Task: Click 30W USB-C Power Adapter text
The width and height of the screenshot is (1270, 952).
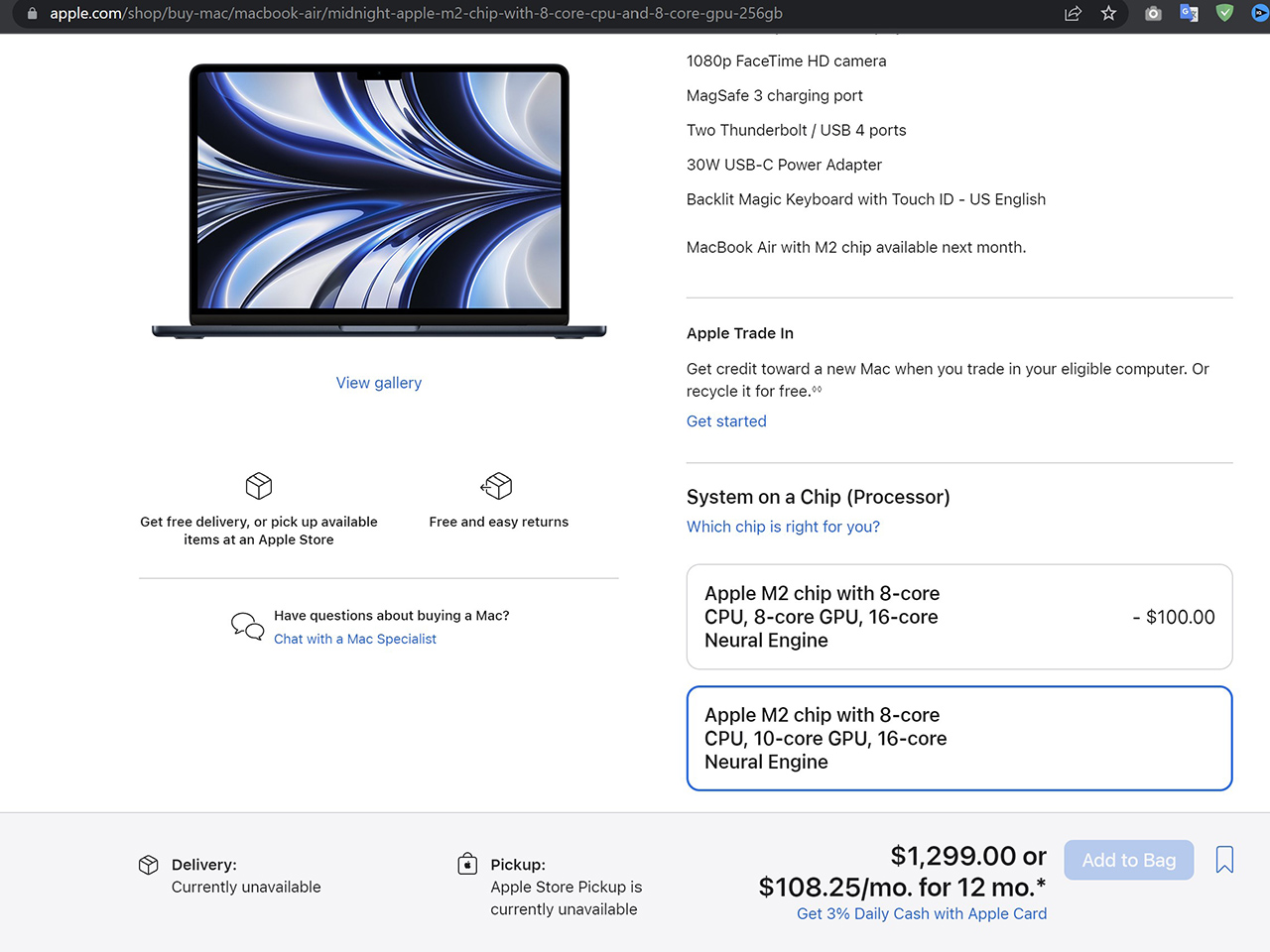Action: click(x=784, y=165)
